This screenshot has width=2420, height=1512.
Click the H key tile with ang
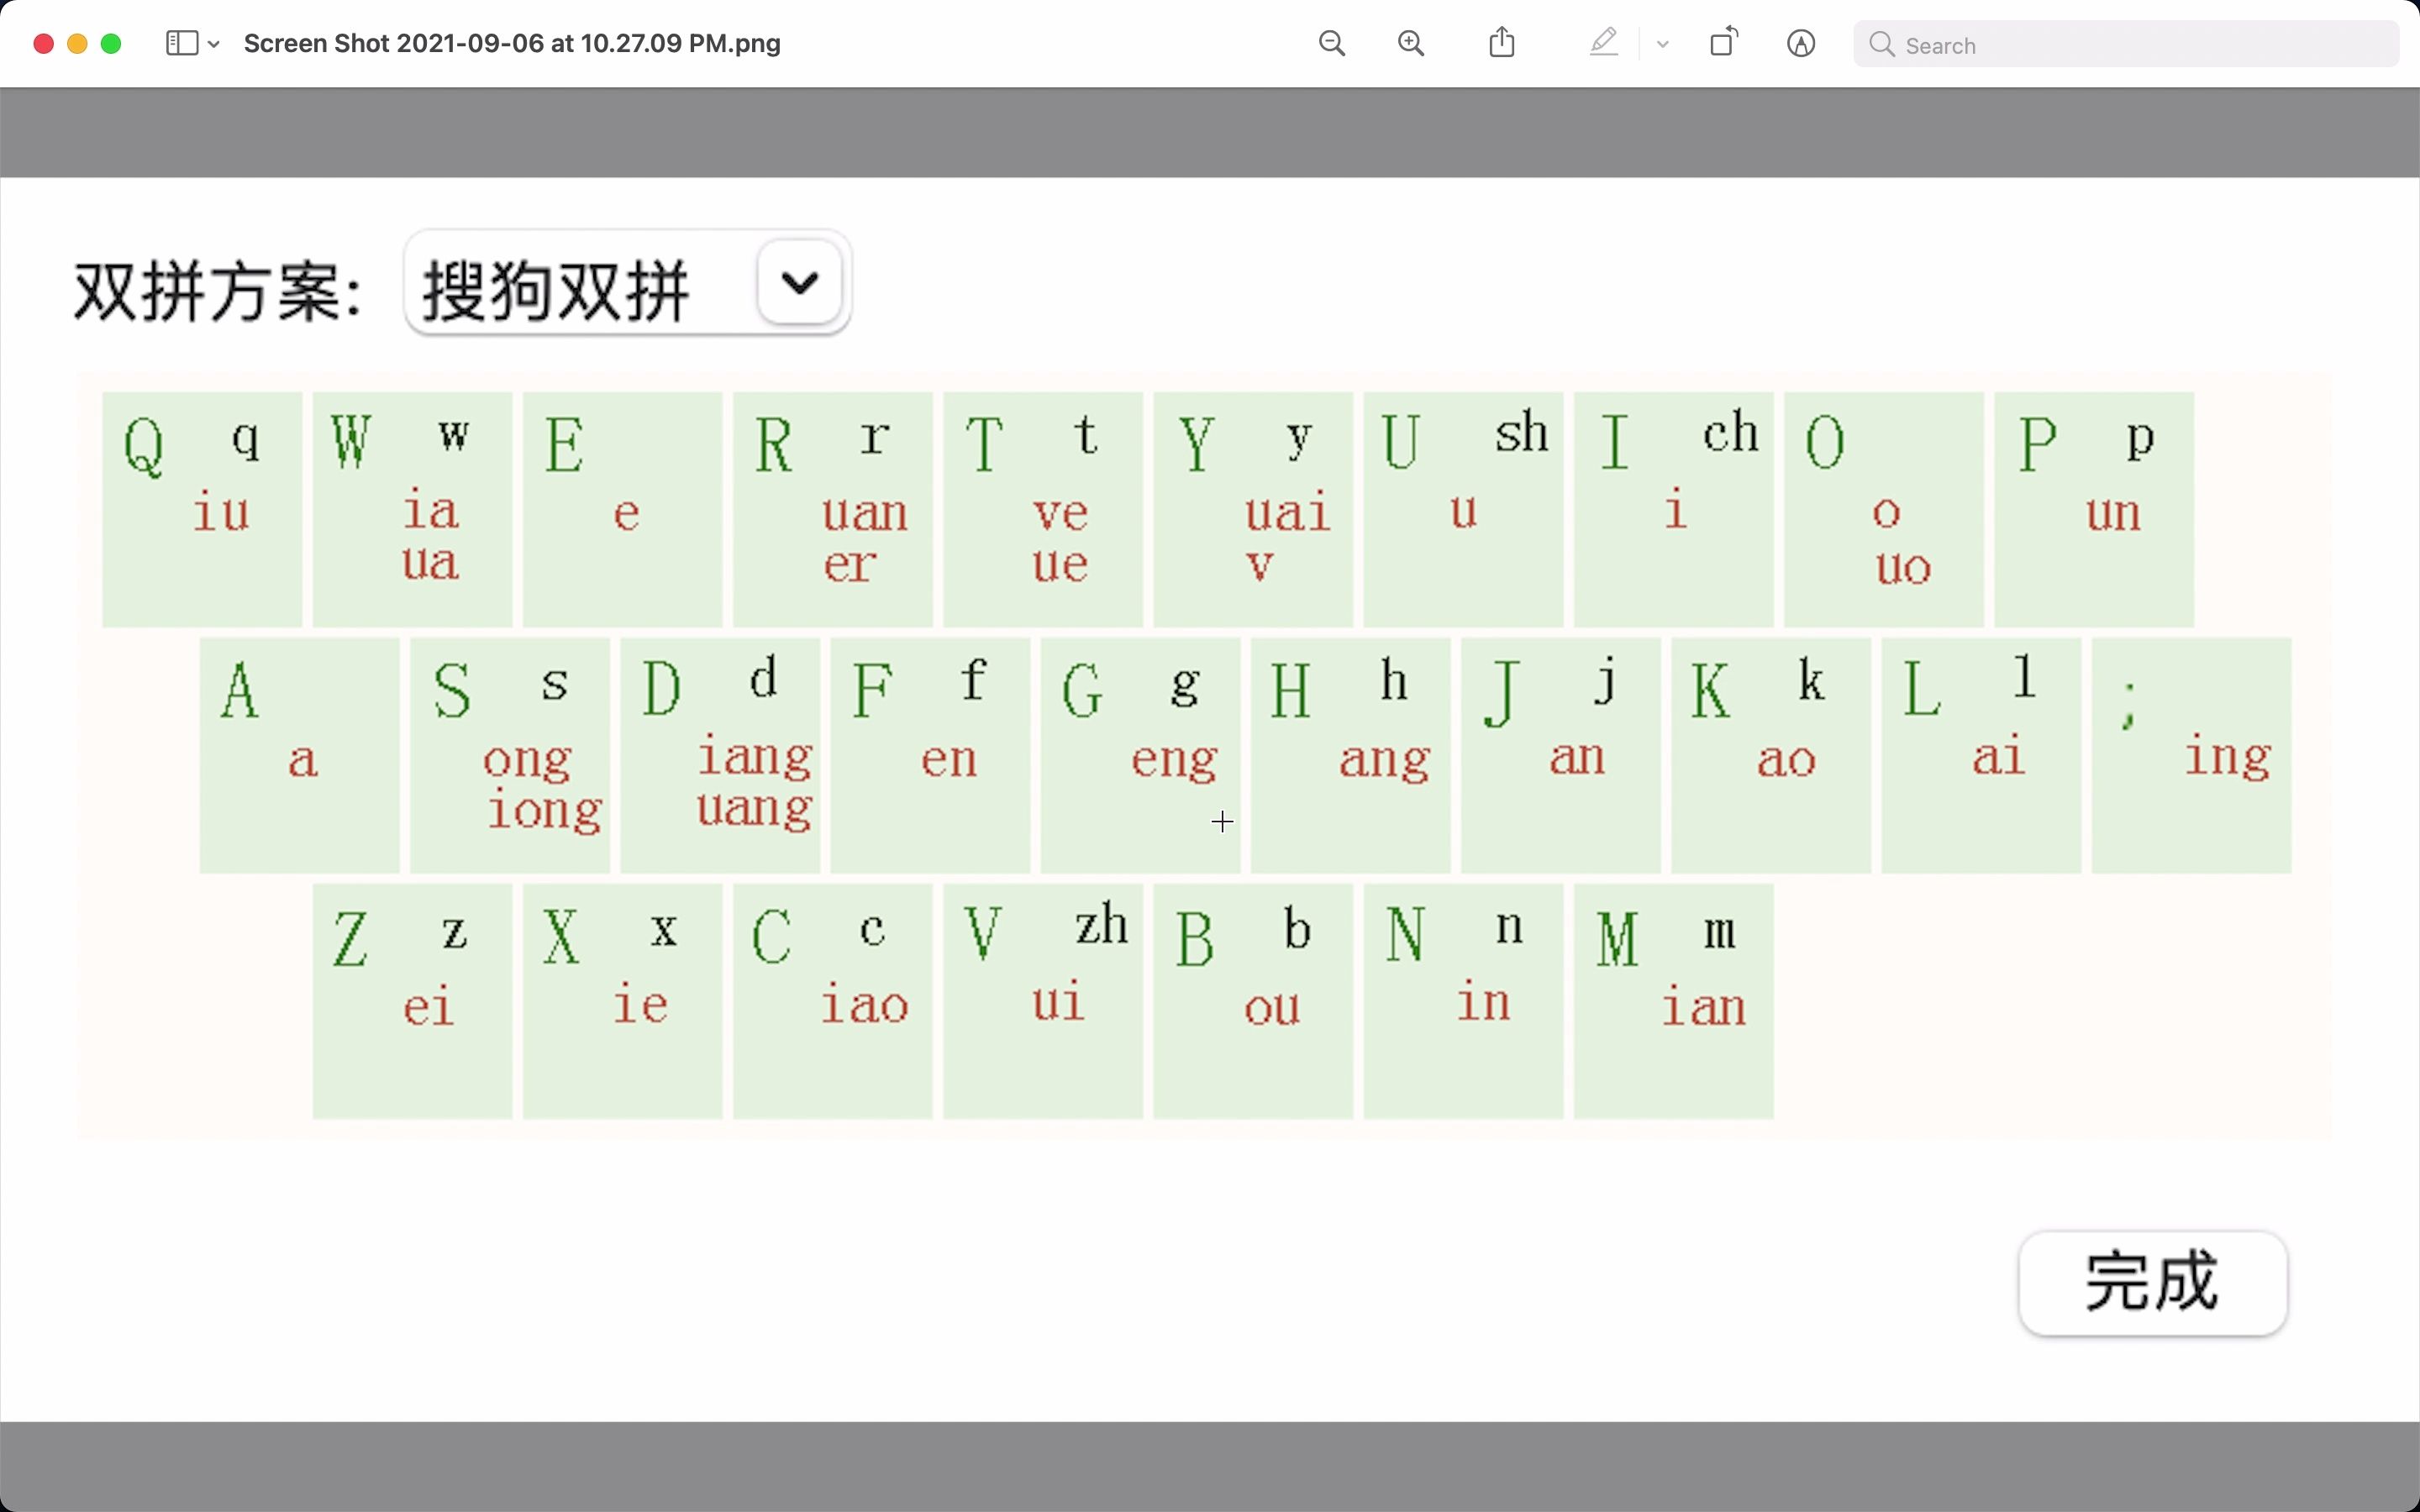[1351, 756]
